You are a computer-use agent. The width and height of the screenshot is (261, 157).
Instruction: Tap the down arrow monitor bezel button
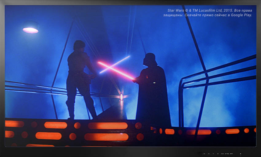pos(204,154)
